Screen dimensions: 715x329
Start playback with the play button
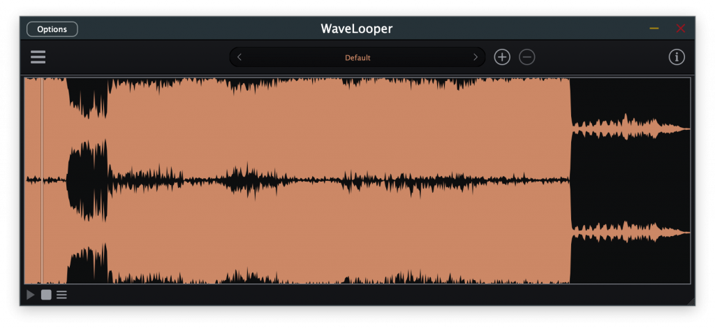(x=31, y=295)
